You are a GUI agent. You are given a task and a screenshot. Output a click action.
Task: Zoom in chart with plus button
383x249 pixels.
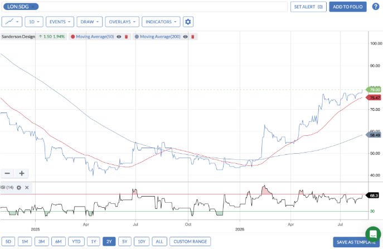click(x=22, y=173)
